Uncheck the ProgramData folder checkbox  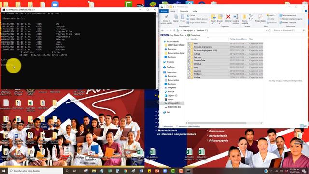coord(189,60)
